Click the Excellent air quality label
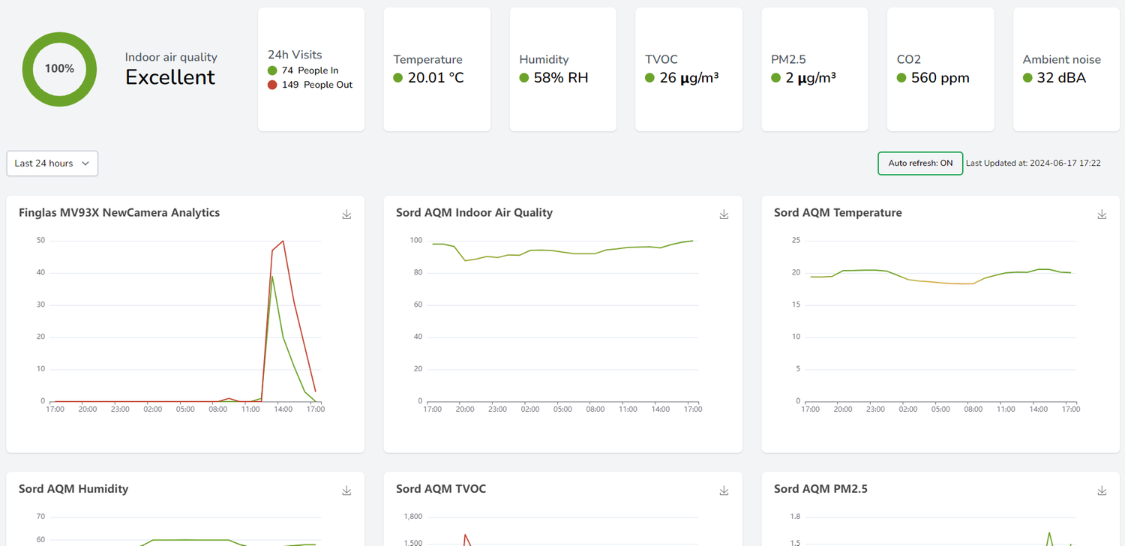The image size is (1125, 546). [170, 77]
